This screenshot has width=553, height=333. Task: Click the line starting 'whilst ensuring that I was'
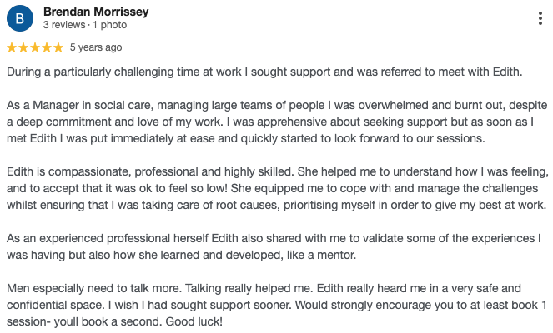[x=276, y=205]
